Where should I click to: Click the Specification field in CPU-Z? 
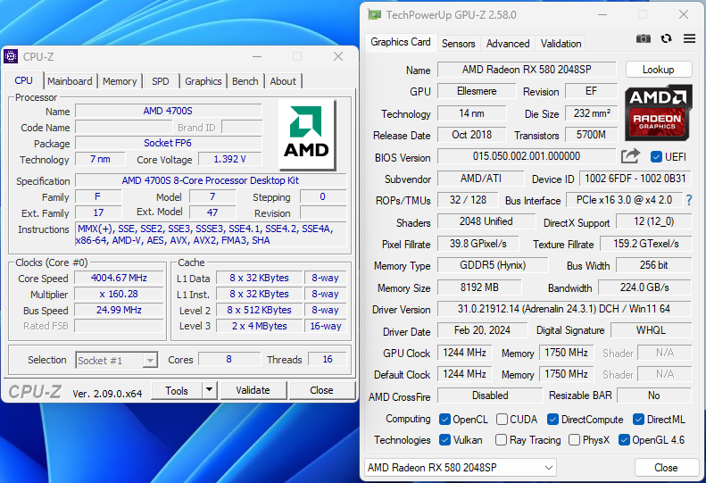click(211, 180)
